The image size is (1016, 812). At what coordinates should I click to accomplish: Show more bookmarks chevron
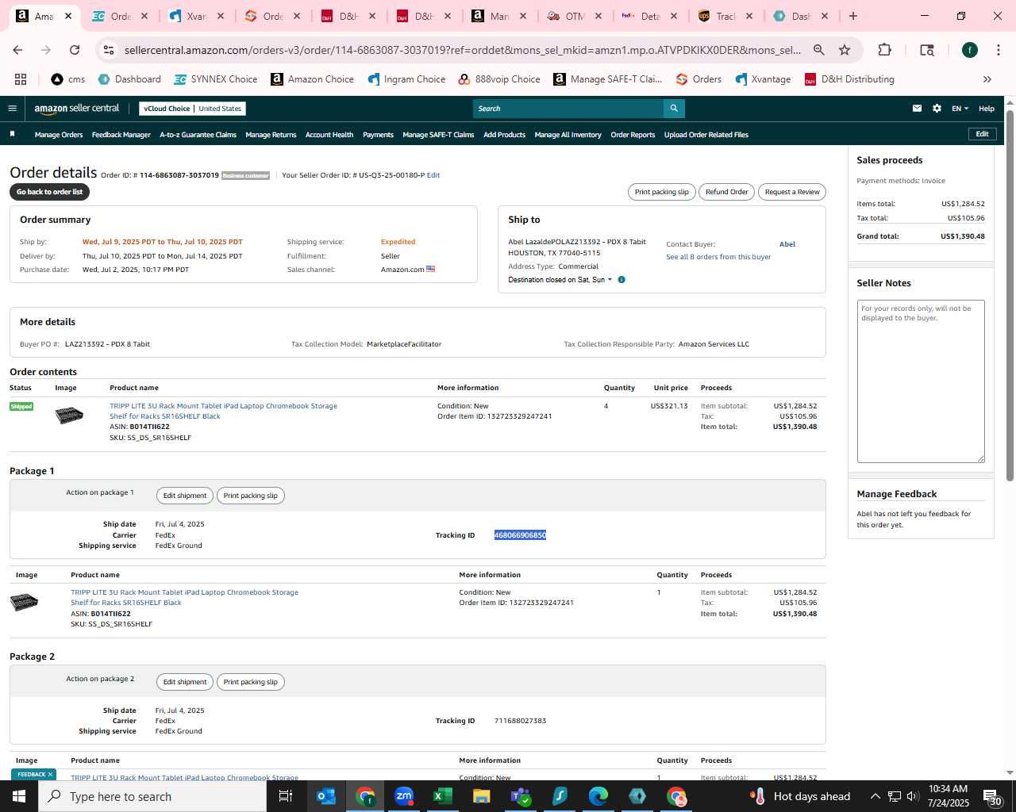[x=987, y=79]
